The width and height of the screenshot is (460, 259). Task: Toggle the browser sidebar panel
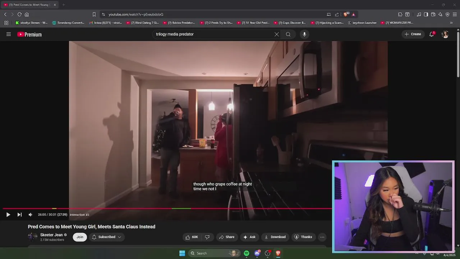[x=426, y=14]
